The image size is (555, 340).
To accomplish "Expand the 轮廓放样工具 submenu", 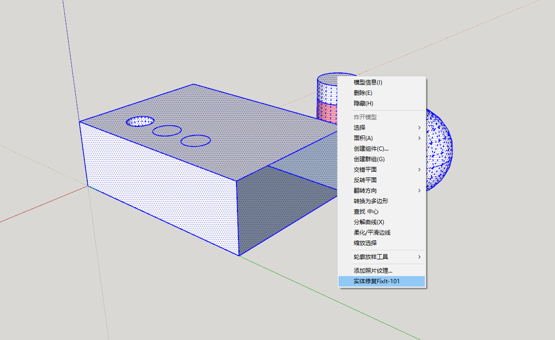I will click(419, 257).
